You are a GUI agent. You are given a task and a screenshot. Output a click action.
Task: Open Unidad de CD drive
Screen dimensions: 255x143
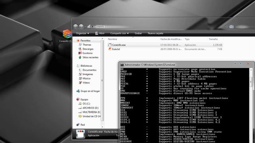pos(92,116)
